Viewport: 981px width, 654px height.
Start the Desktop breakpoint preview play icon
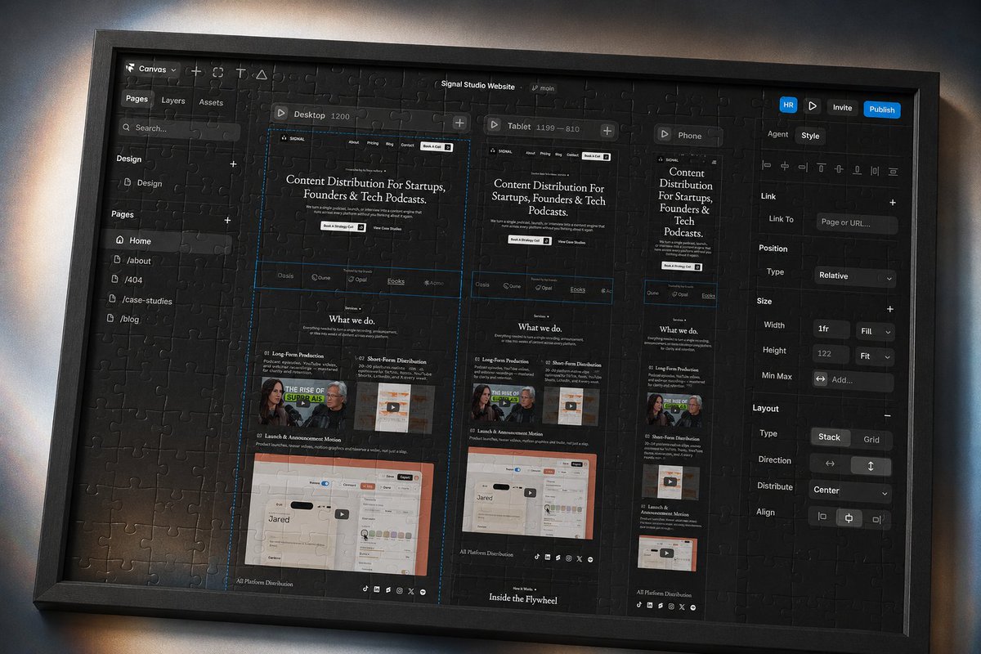[x=280, y=114]
